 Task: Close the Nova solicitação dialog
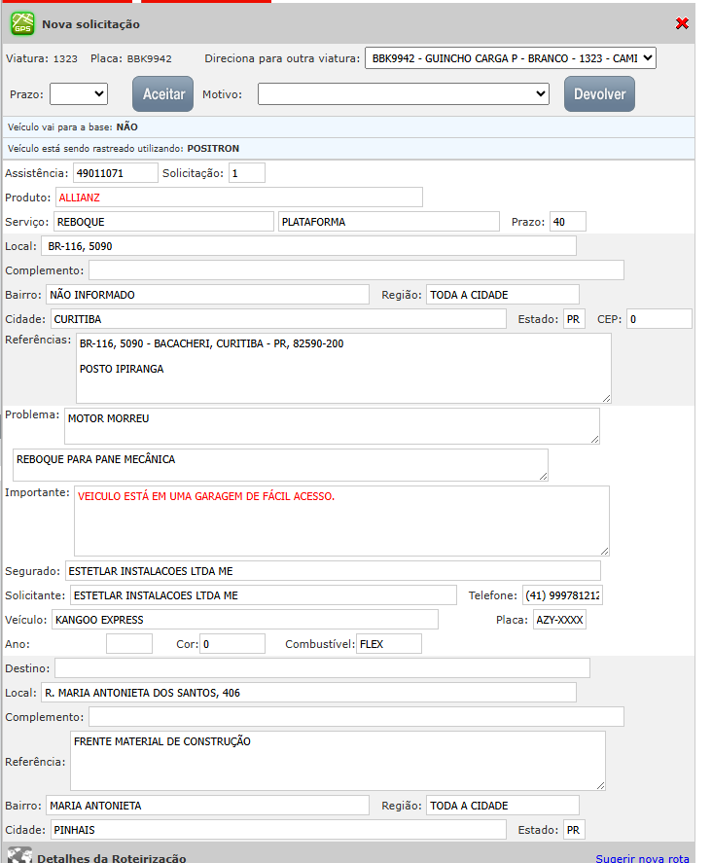click(x=682, y=23)
